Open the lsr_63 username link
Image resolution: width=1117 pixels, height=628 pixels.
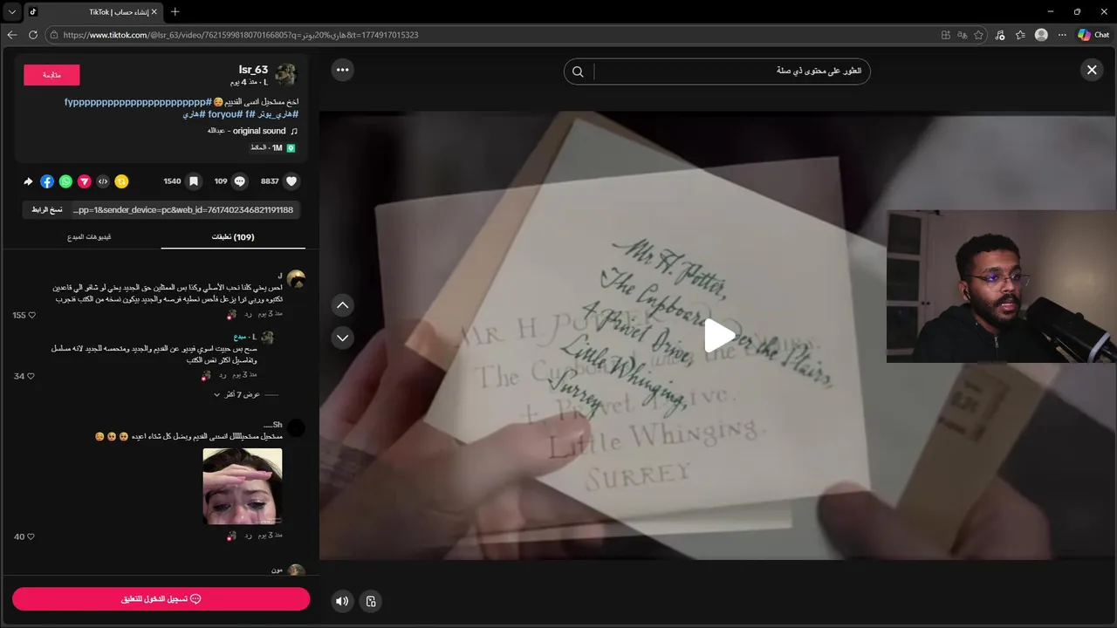click(253, 70)
